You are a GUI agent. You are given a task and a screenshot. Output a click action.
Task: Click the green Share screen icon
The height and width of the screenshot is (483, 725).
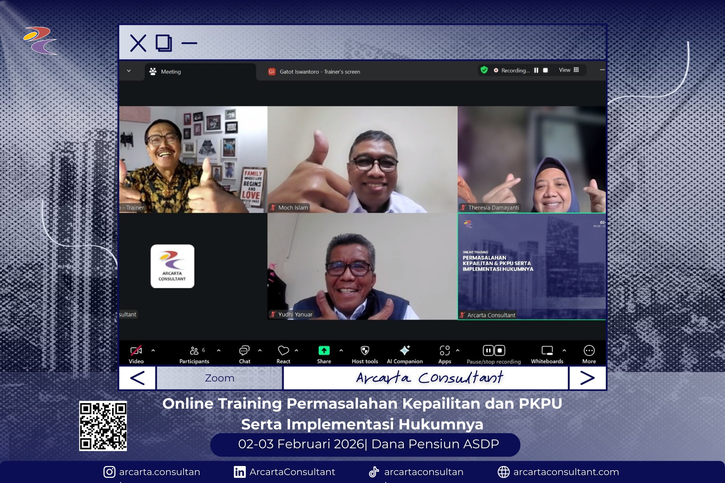click(324, 351)
